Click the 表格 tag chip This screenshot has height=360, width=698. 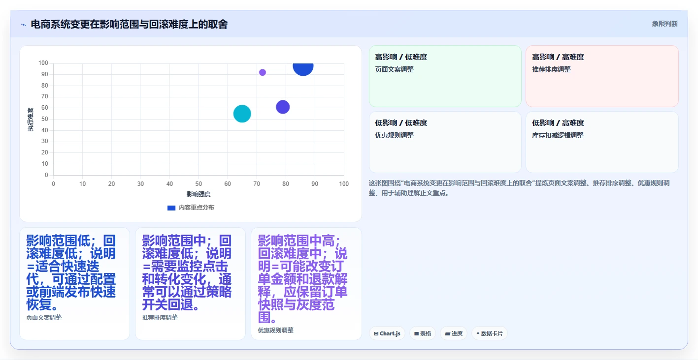click(423, 333)
